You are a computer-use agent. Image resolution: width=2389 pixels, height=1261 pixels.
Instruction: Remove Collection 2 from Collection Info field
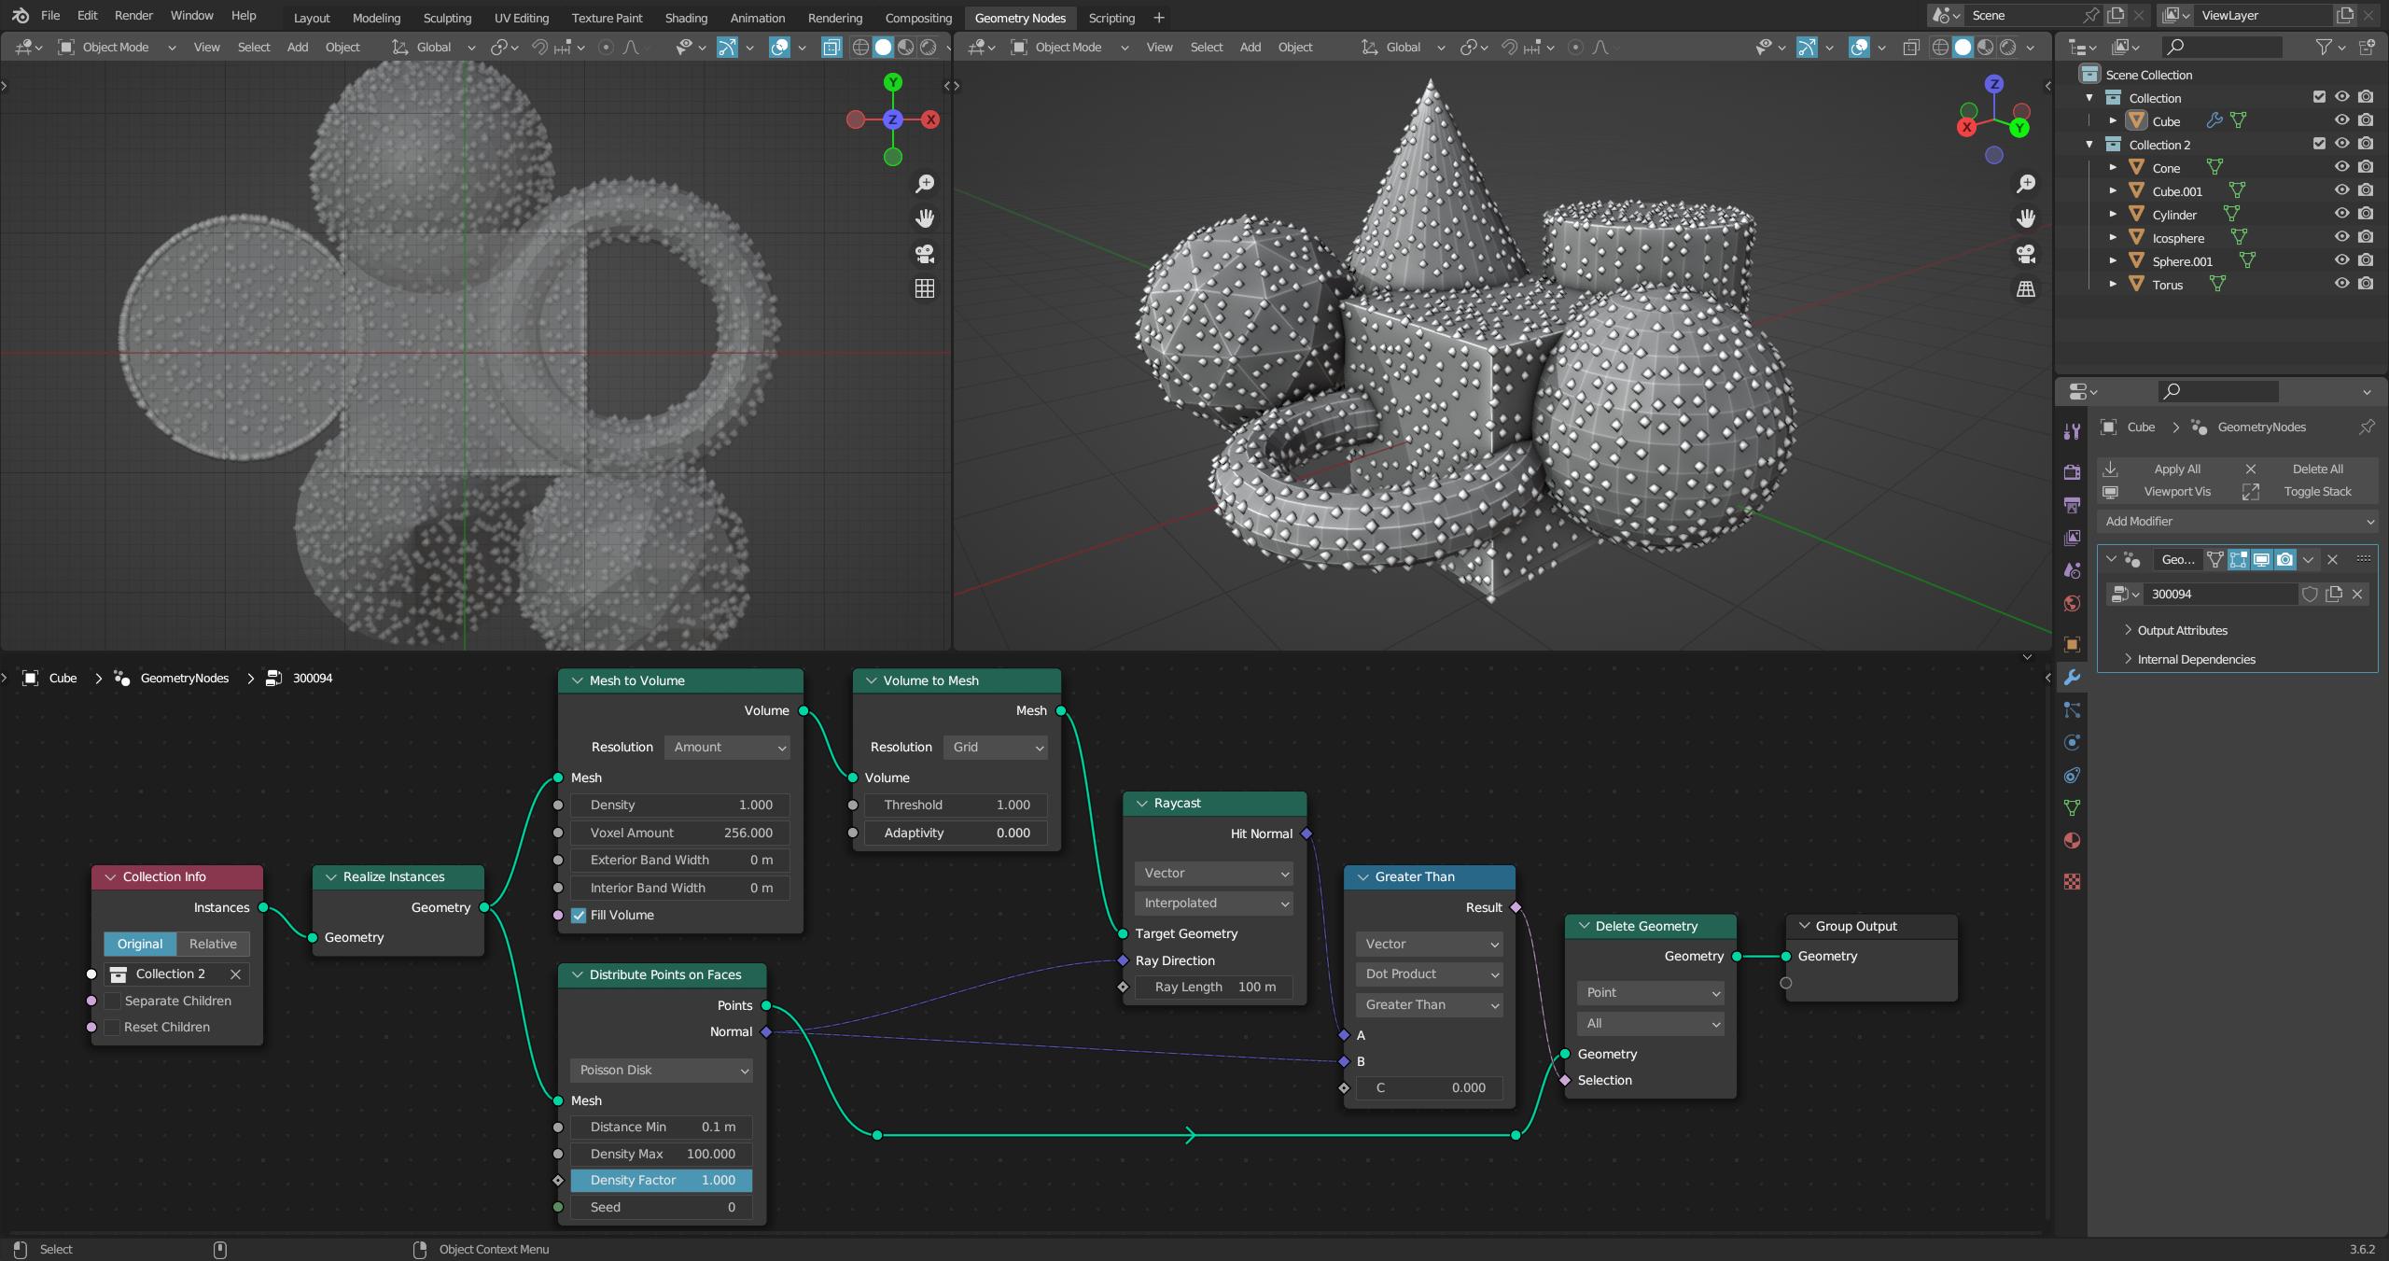pos(235,974)
